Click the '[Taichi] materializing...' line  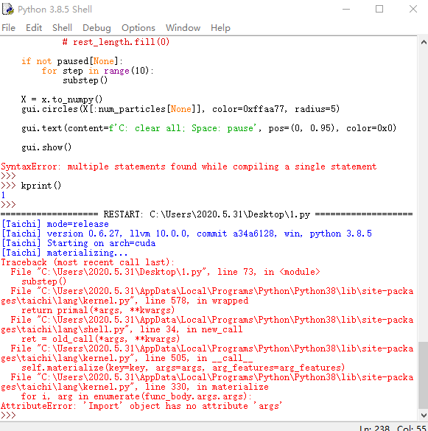64,253
